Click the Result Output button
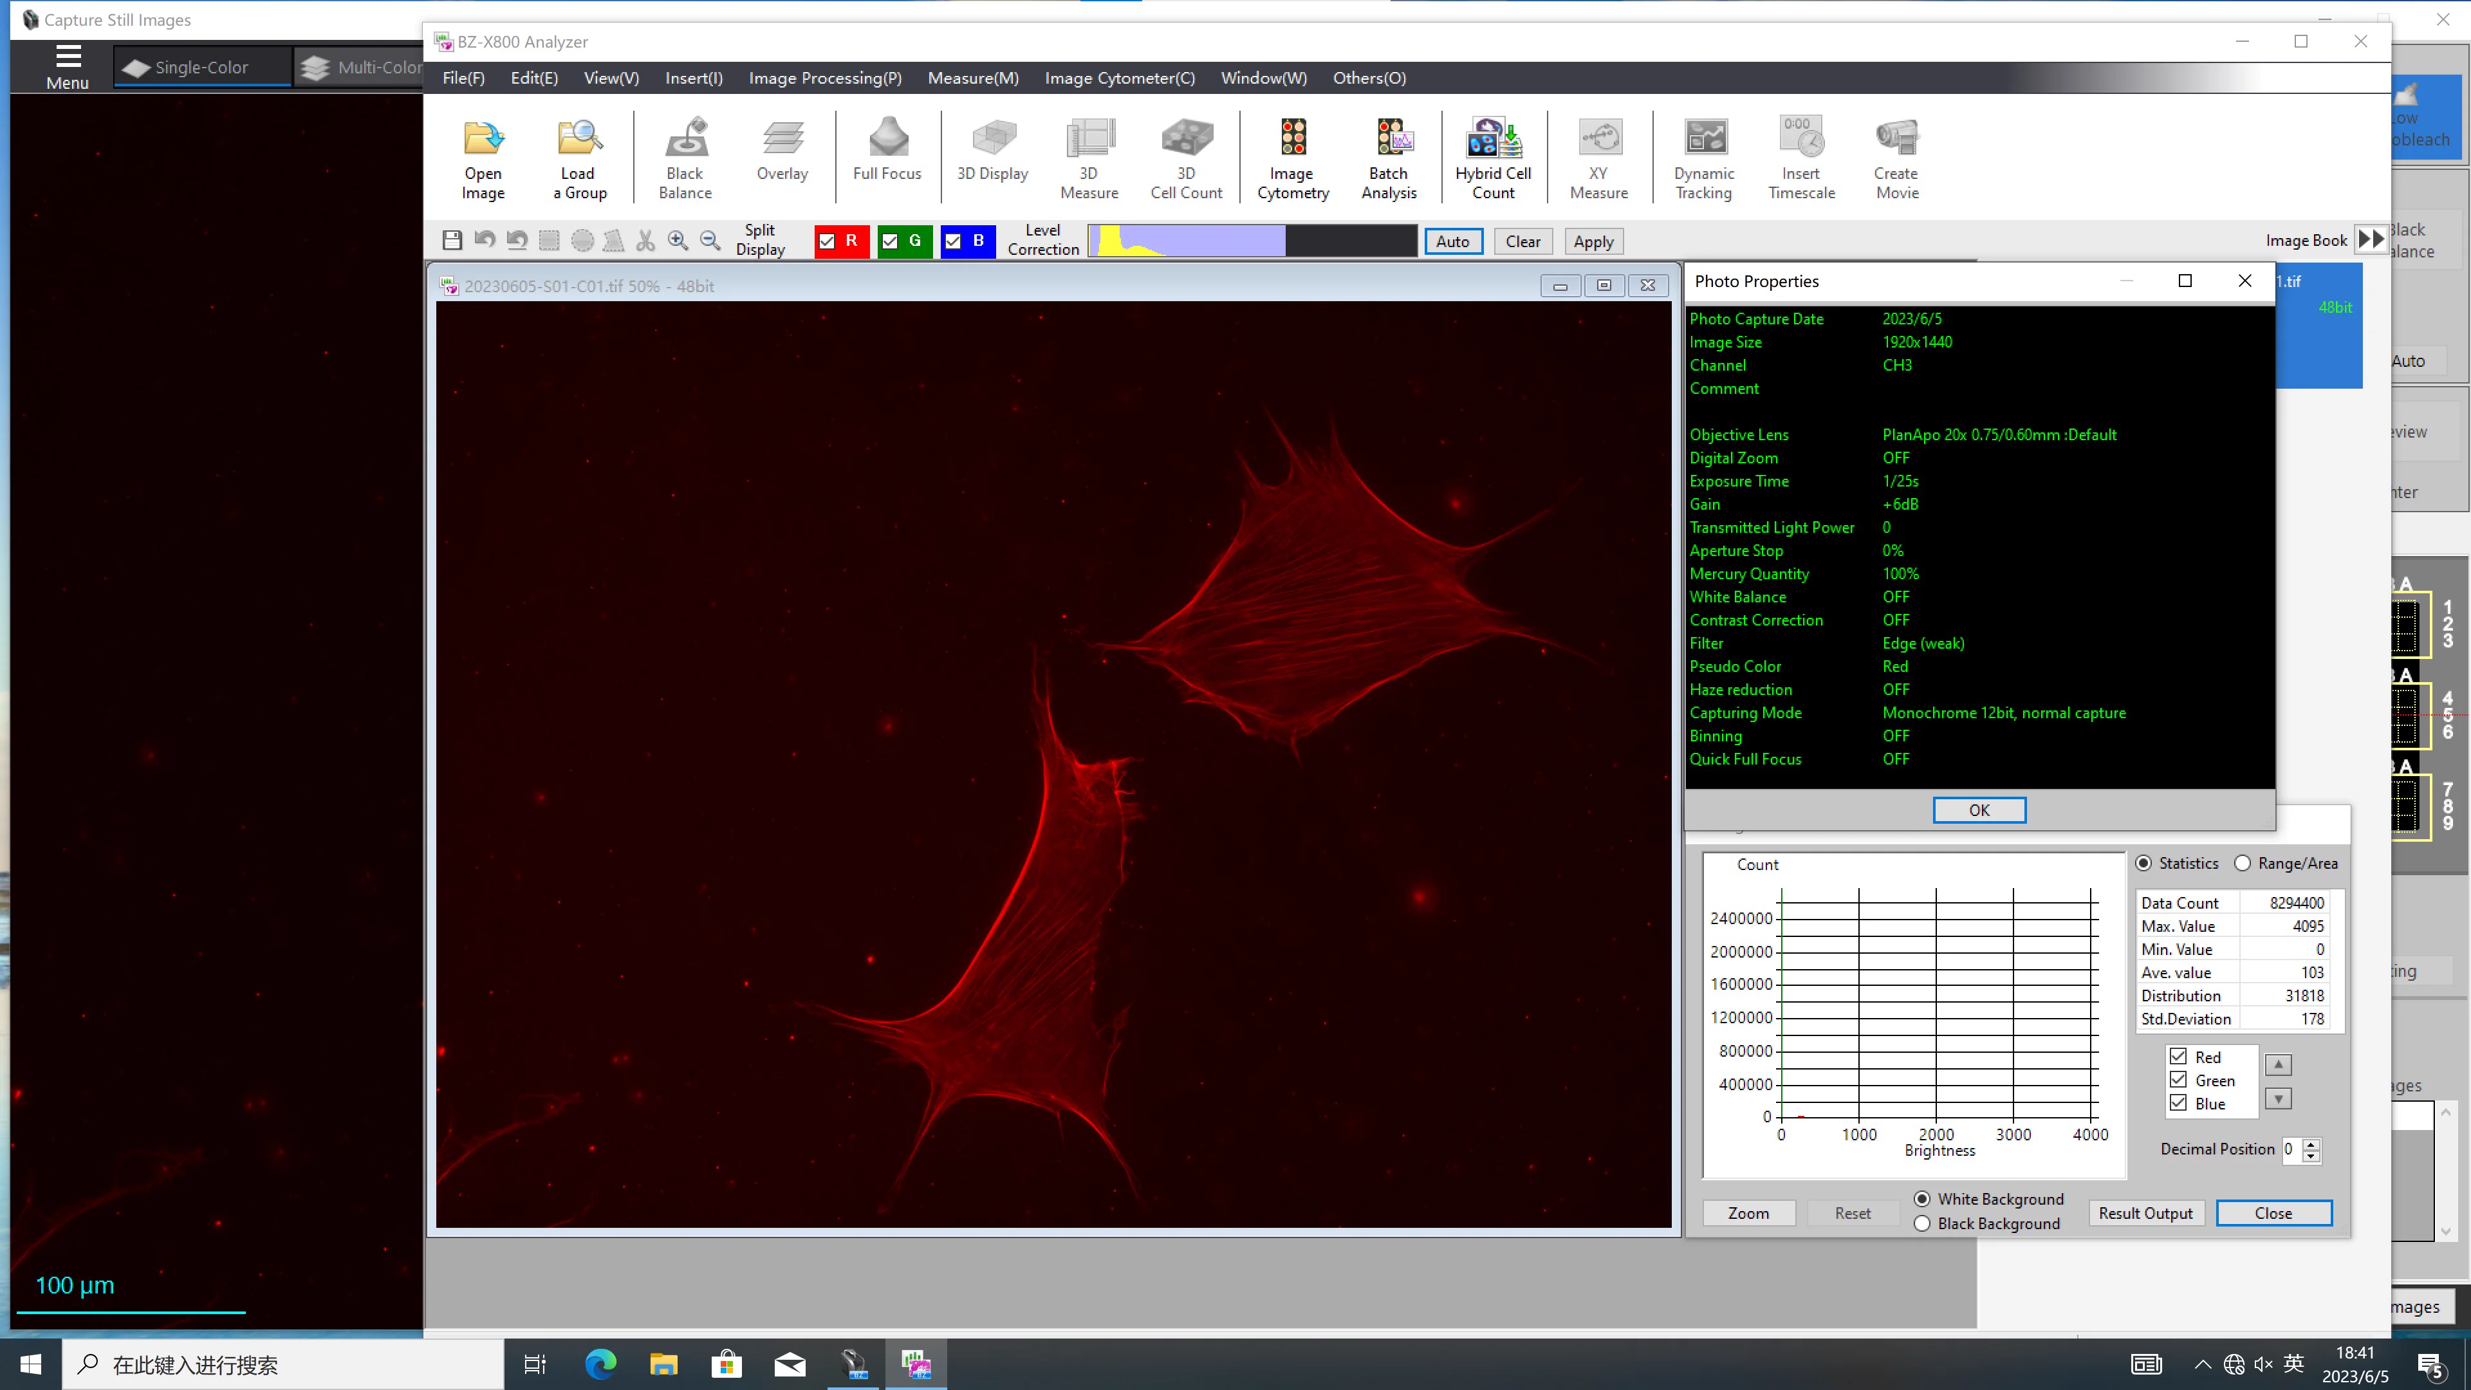Image resolution: width=2471 pixels, height=1390 pixels. [2145, 1212]
